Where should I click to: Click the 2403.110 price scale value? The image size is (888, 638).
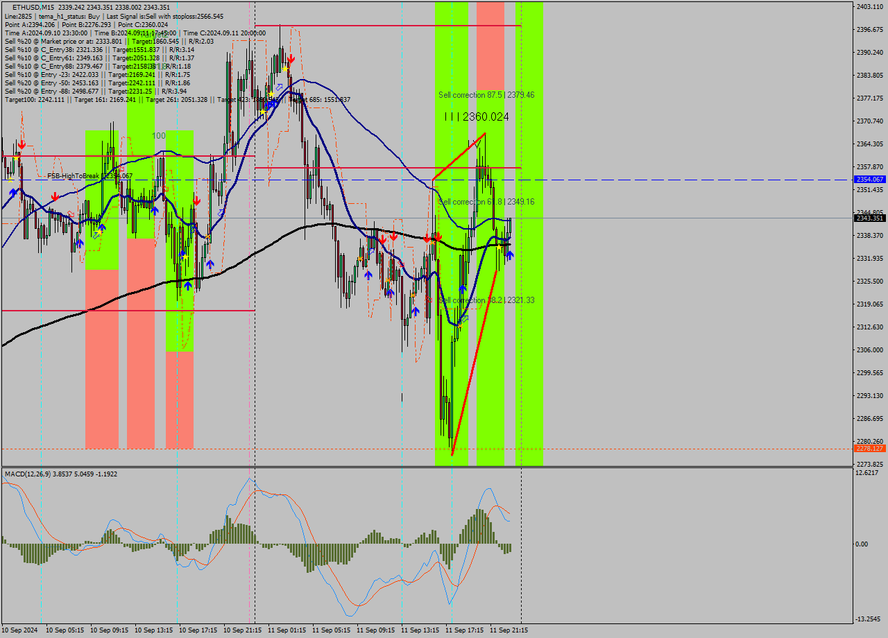[x=870, y=6]
